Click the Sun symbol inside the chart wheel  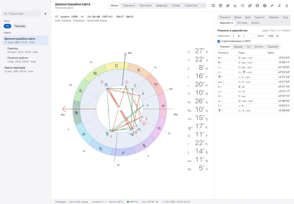coord(127,82)
